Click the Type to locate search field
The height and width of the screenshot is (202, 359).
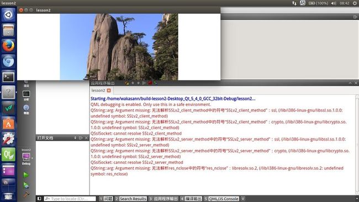tap(70, 199)
